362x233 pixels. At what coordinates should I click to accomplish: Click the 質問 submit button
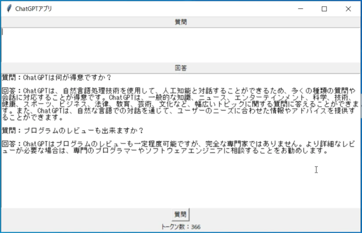click(180, 214)
